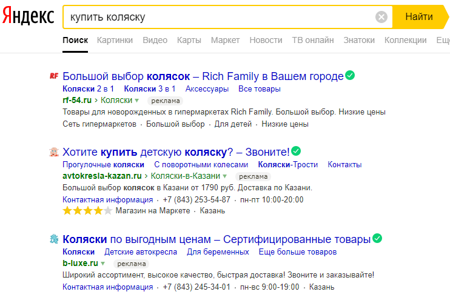Click the green verified checkmark beside Rich Family title
This screenshot has height=303, width=450.
(350, 75)
